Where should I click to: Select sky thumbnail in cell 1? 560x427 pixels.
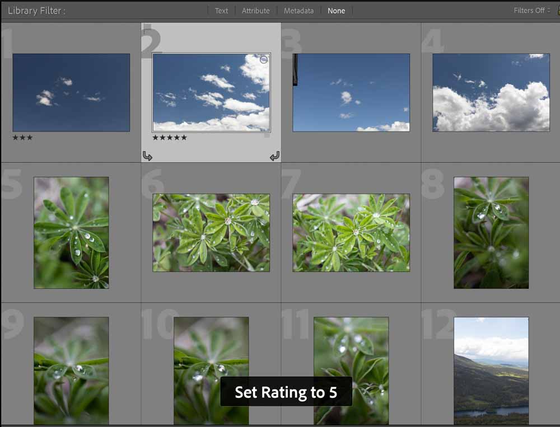coord(71,92)
